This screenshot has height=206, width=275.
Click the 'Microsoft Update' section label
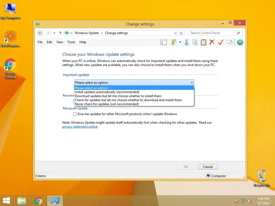tap(75, 108)
